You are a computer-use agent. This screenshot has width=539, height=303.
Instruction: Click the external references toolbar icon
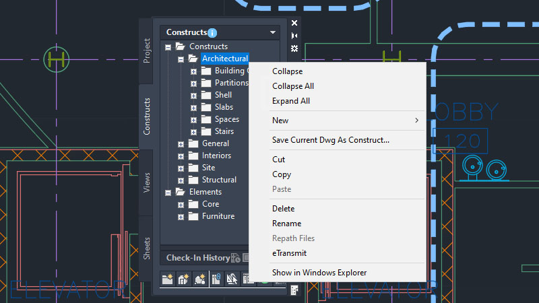216,279
